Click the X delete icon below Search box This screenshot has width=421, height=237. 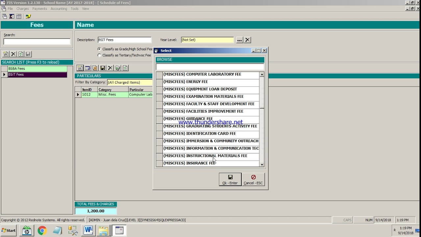(x=13, y=54)
